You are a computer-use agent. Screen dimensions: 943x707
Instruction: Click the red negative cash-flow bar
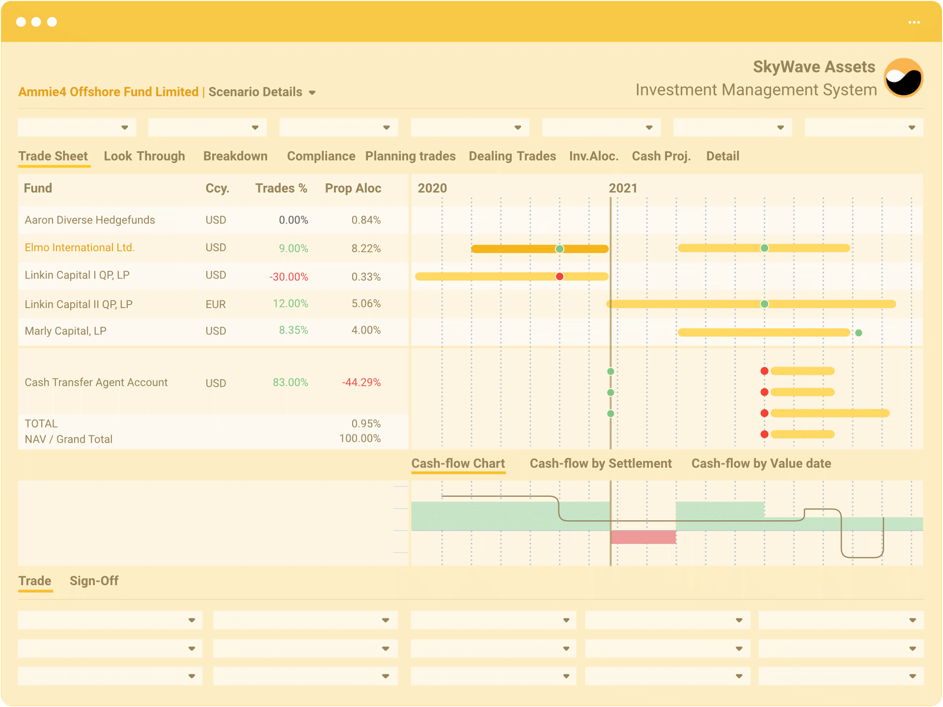643,537
